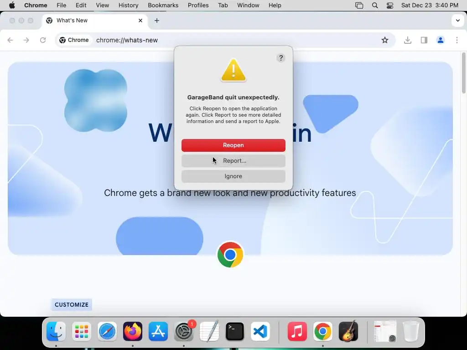
Task: Open the Chrome three-dot menu
Action: [457, 40]
